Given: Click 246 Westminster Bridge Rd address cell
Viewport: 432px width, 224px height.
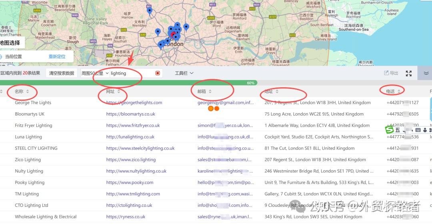Looking at the screenshot, I should (x=319, y=171).
